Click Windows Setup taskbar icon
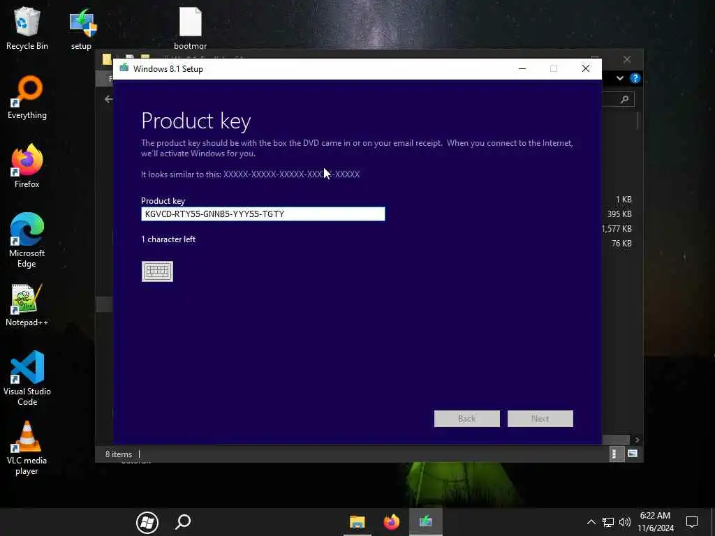715x536 pixels. coord(425,522)
